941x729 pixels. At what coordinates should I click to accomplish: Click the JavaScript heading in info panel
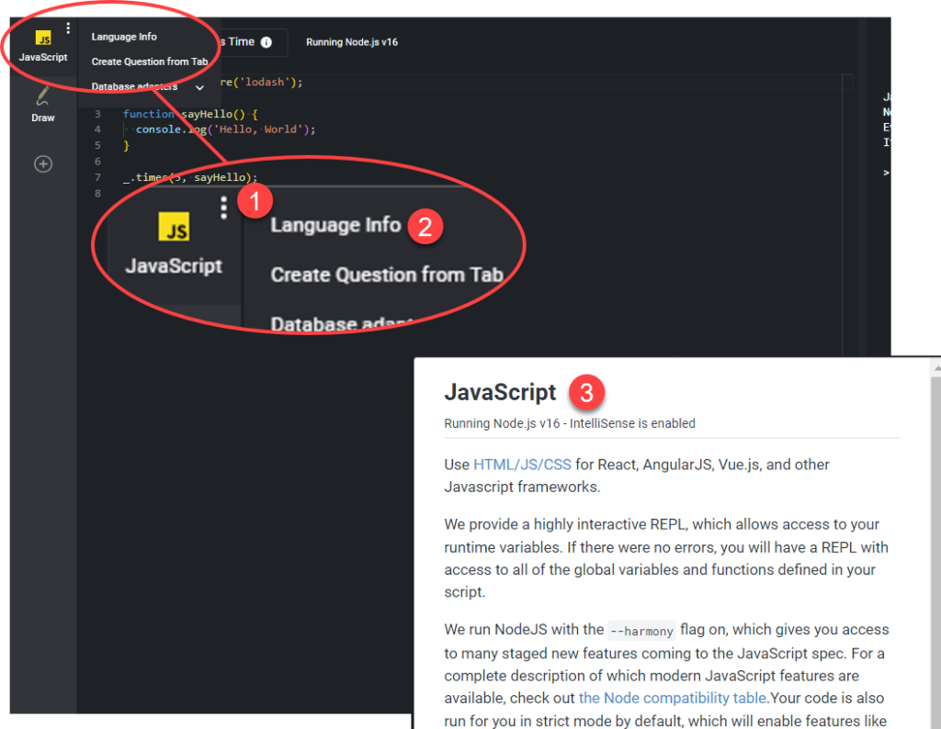pyautogui.click(x=500, y=392)
